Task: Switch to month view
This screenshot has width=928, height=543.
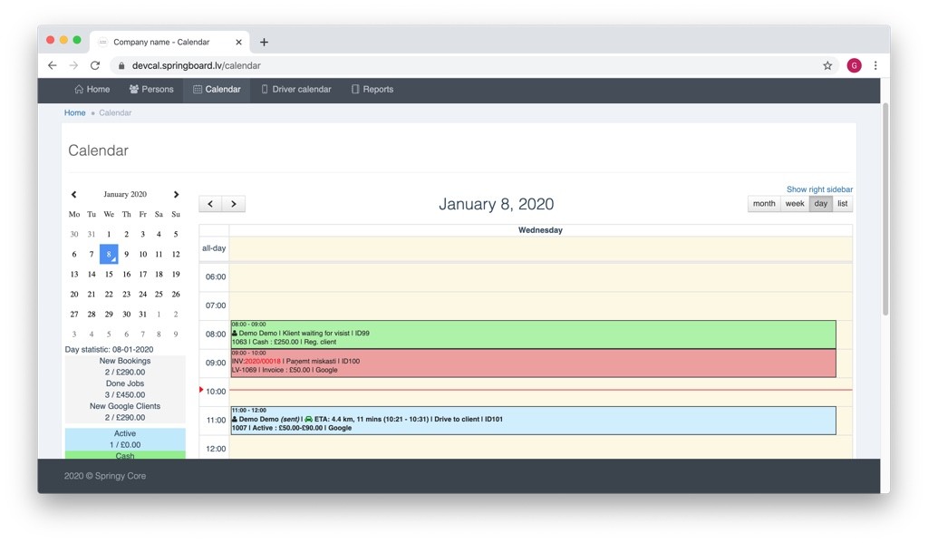Action: coord(763,204)
